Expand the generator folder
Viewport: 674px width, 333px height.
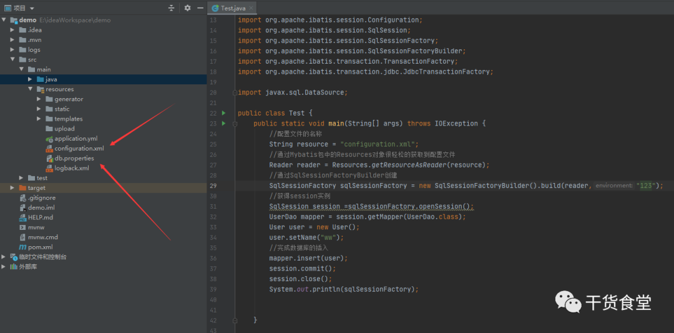click(39, 99)
